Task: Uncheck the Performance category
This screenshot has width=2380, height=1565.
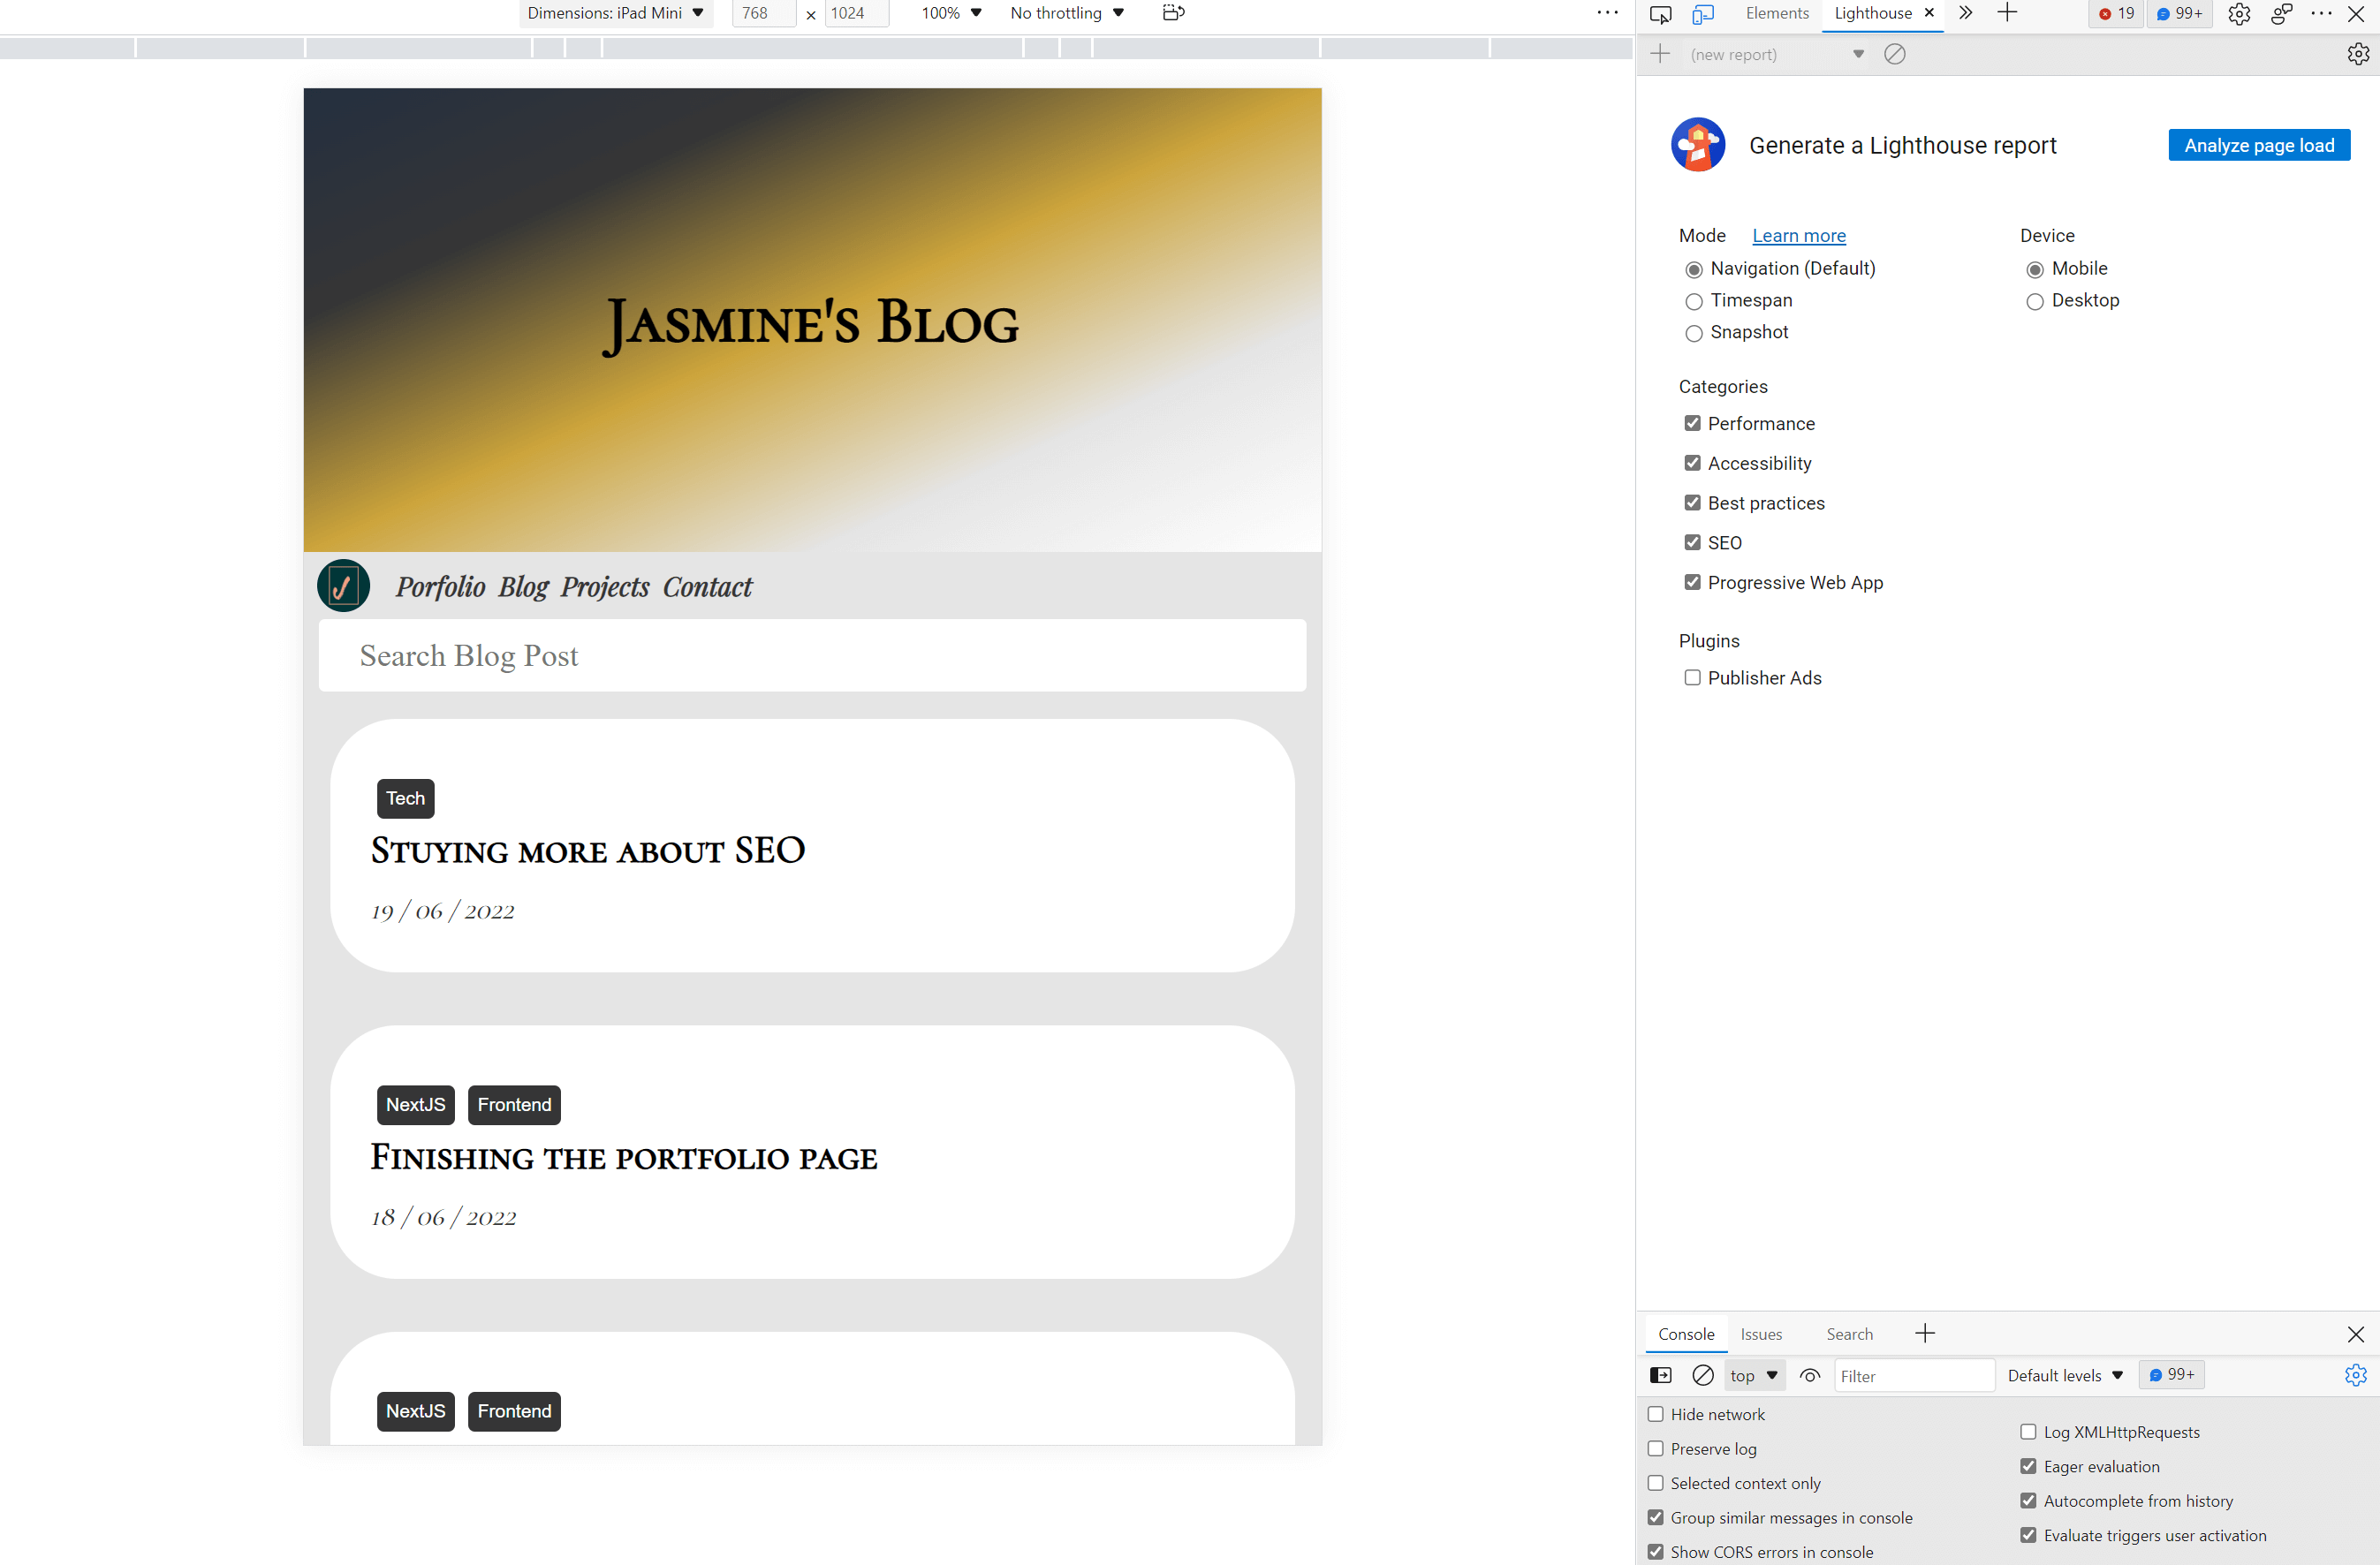Action: click(1692, 423)
